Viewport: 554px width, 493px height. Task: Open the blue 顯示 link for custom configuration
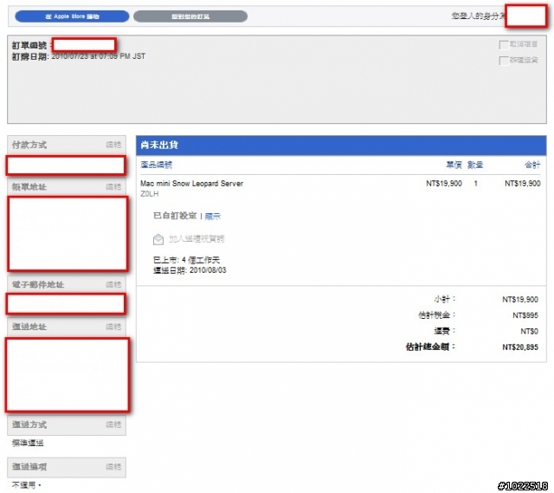(212, 216)
